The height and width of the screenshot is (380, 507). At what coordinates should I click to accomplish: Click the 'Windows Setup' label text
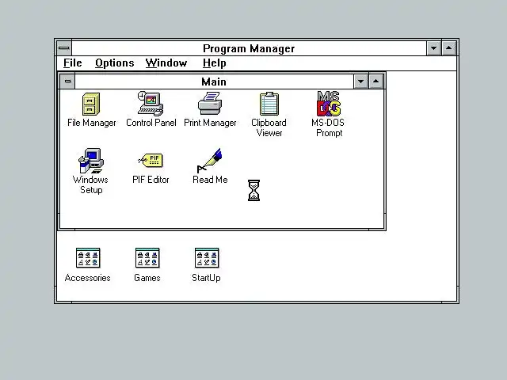pyautogui.click(x=90, y=184)
